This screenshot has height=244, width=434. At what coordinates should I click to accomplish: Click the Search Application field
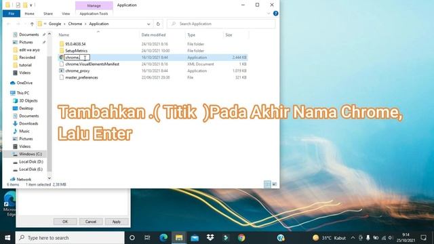[222, 24]
